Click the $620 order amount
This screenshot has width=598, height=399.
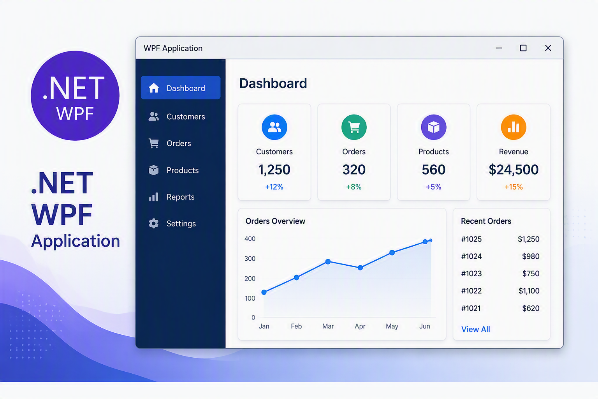[x=531, y=308]
